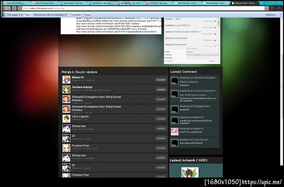Go back with the browser back arrow

click(x=4, y=8)
